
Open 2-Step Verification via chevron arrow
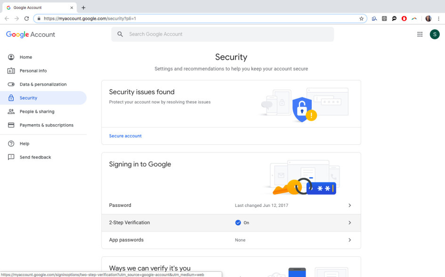[349, 222]
